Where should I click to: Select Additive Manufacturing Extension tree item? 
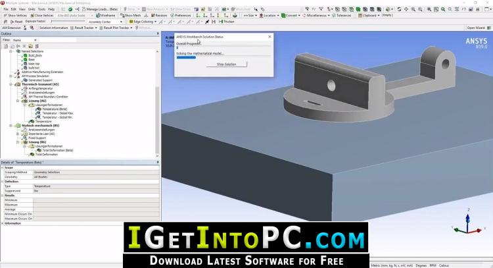42,72
